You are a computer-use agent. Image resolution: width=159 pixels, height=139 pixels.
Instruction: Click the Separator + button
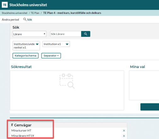[x=51, y=55]
